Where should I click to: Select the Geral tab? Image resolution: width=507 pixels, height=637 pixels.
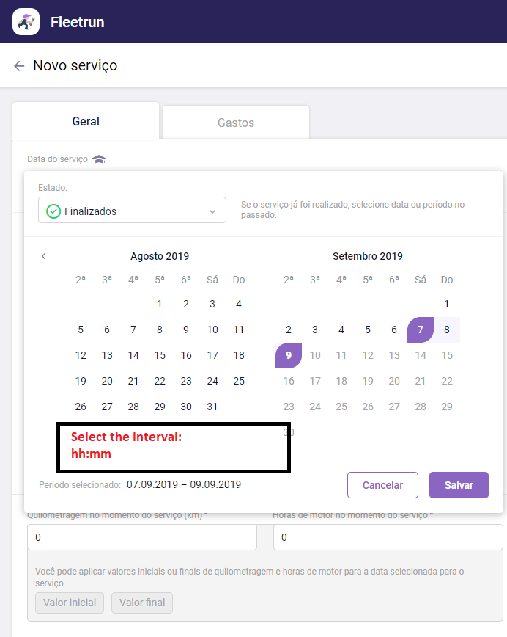click(86, 122)
